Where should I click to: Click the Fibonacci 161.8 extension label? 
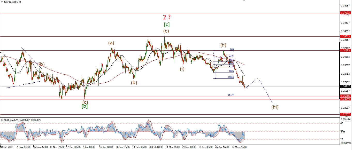coord(231,95)
